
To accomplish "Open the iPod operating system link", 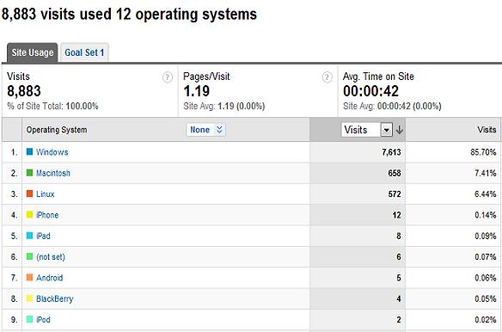I will [x=43, y=319].
